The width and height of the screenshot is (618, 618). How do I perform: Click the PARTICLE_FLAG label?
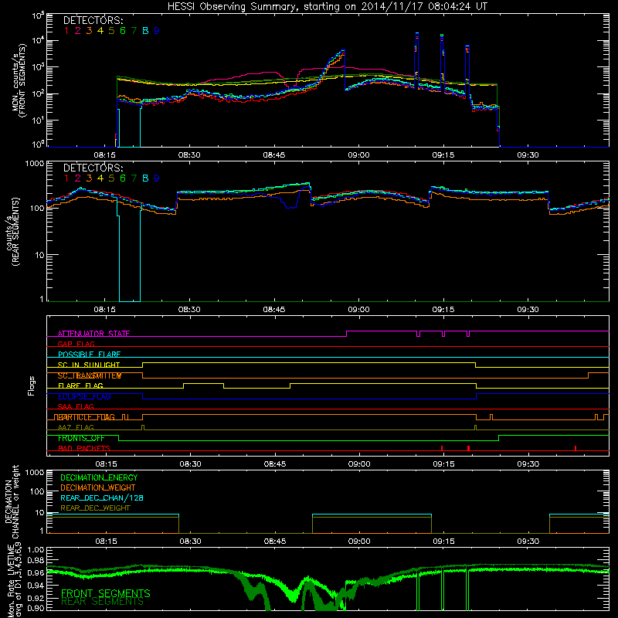[87, 417]
